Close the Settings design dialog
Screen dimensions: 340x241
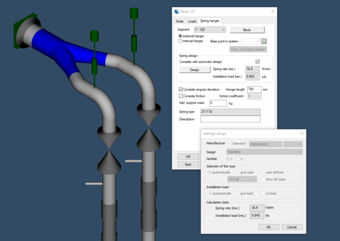coord(302,133)
